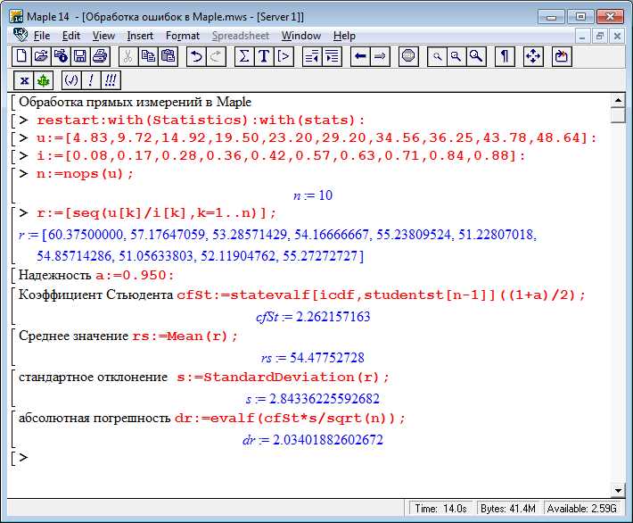The height and width of the screenshot is (523, 633).
Task: Undo the last action
Action: click(196, 56)
